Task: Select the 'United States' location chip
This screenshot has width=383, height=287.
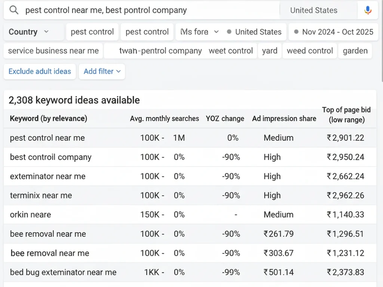Action: click(x=258, y=32)
